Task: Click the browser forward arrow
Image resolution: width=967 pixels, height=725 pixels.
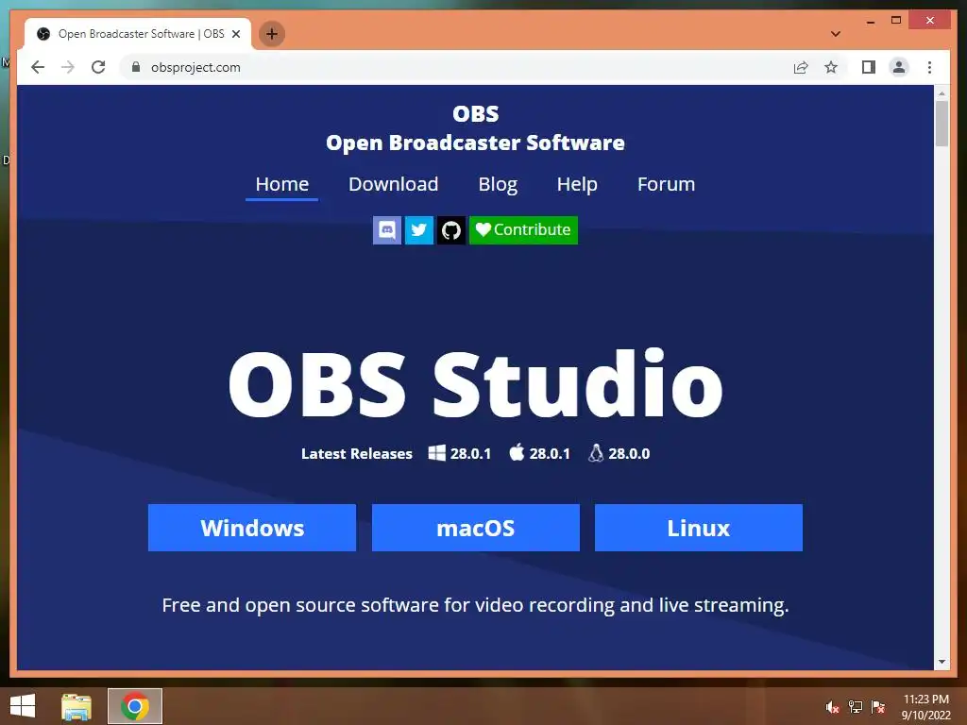Action: coord(68,67)
